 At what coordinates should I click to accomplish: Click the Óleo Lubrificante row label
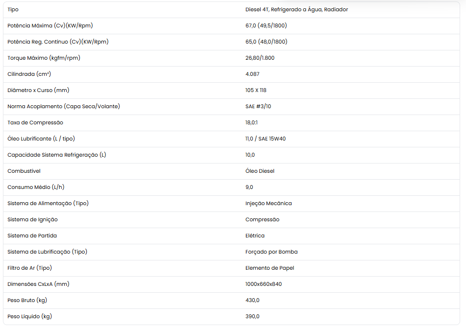(41, 139)
